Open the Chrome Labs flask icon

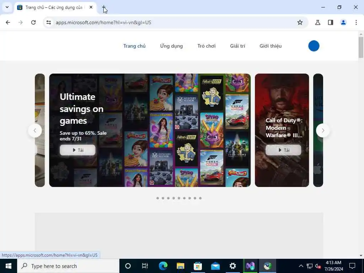317,22
